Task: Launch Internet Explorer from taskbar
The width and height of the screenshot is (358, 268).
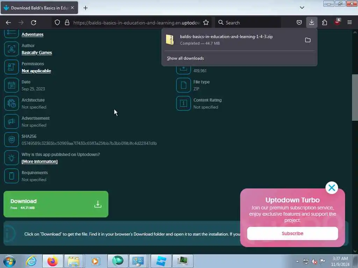Action: (x=31, y=261)
